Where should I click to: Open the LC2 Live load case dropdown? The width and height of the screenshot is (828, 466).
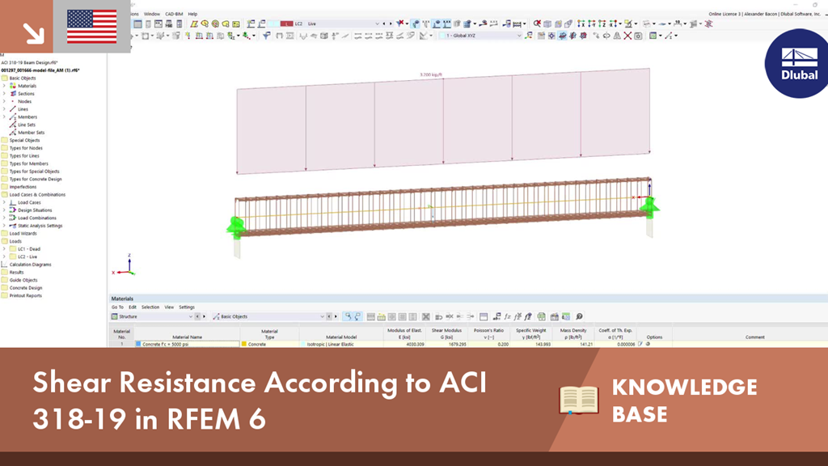(x=377, y=23)
